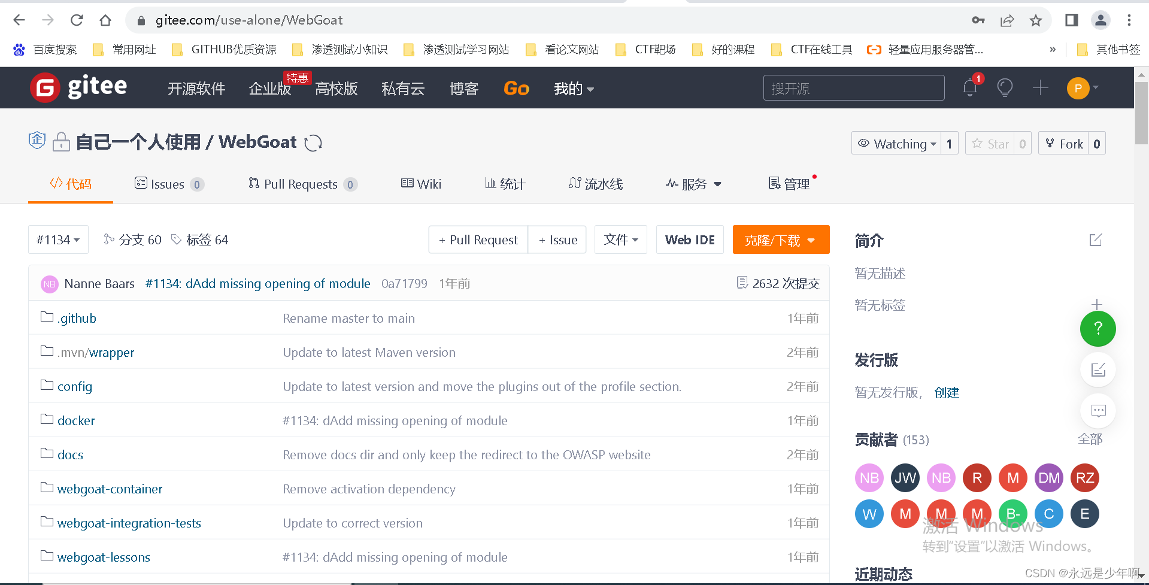The height and width of the screenshot is (585, 1149).
Task: Click the sync refresh icon next to WebGoat
Action: (x=313, y=143)
